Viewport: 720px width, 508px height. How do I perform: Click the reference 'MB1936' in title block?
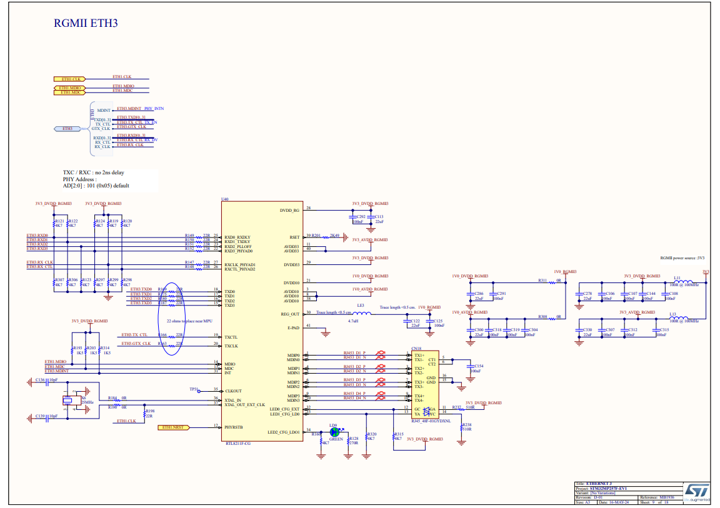click(667, 497)
